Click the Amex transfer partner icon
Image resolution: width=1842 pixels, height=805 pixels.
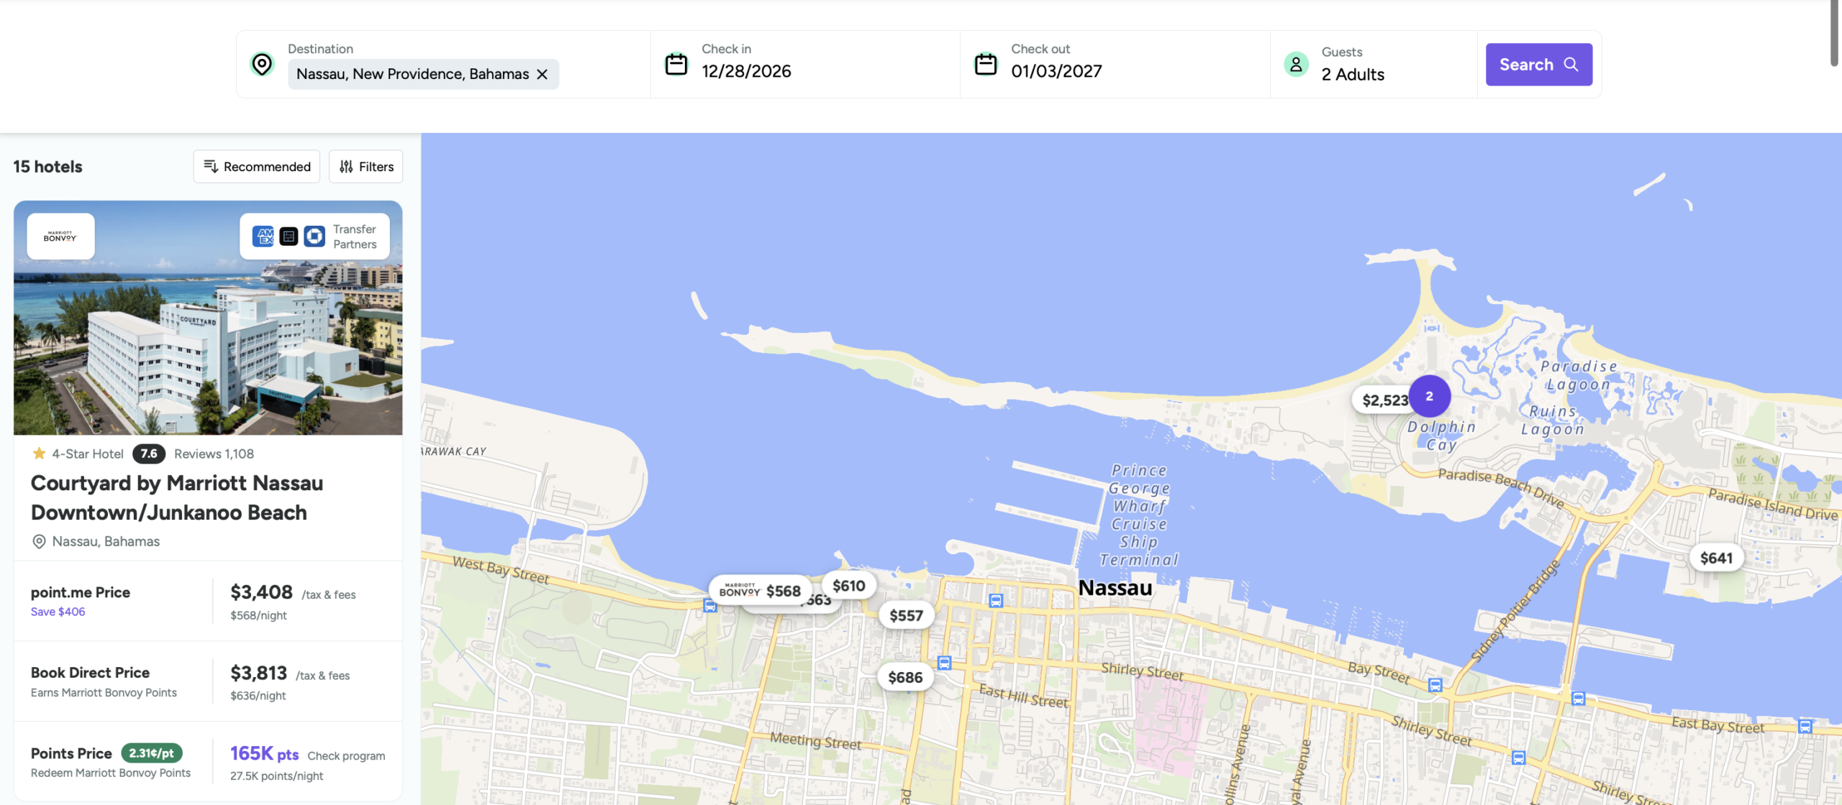coord(263,236)
